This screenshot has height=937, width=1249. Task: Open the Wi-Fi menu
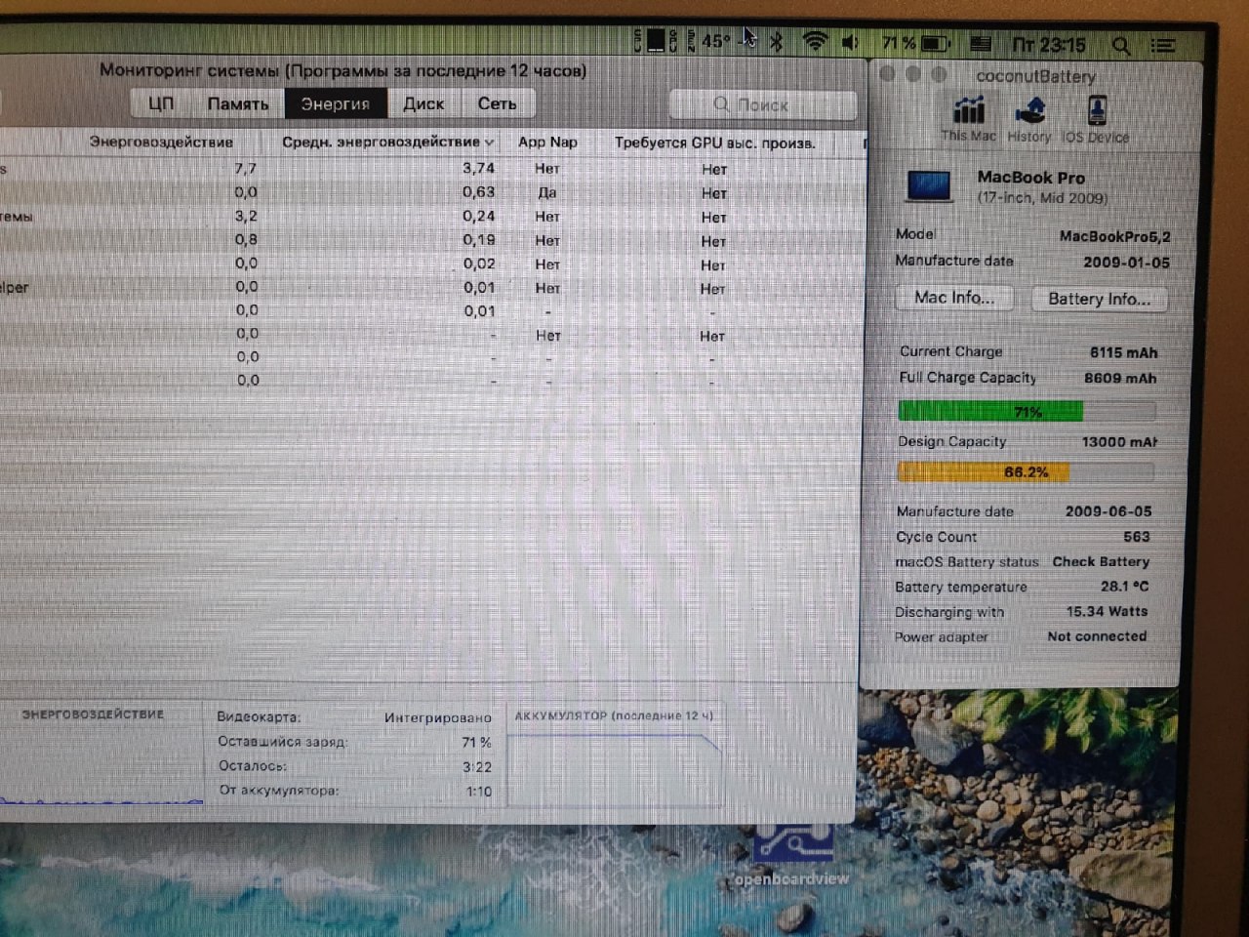pyautogui.click(x=815, y=42)
